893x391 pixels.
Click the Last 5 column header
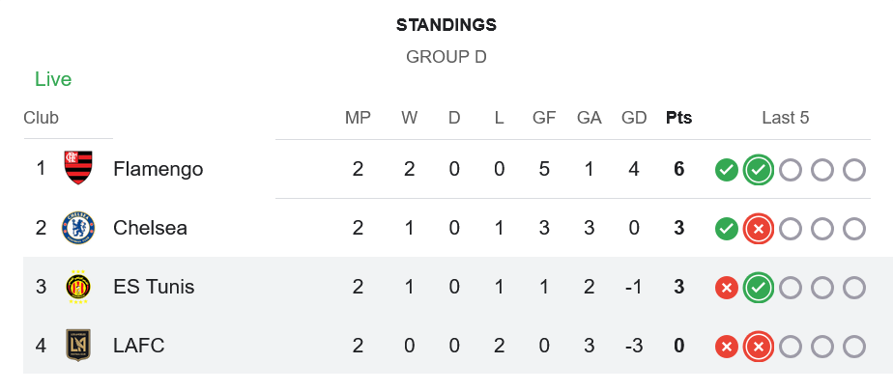(786, 118)
